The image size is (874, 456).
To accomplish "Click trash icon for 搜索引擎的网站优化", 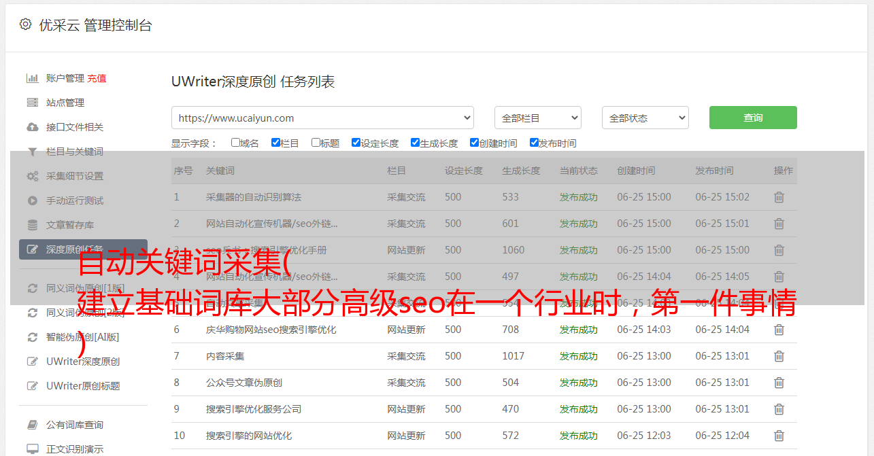I will pyautogui.click(x=779, y=436).
